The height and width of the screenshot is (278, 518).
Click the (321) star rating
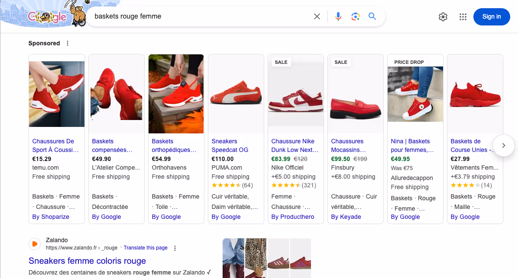(294, 186)
